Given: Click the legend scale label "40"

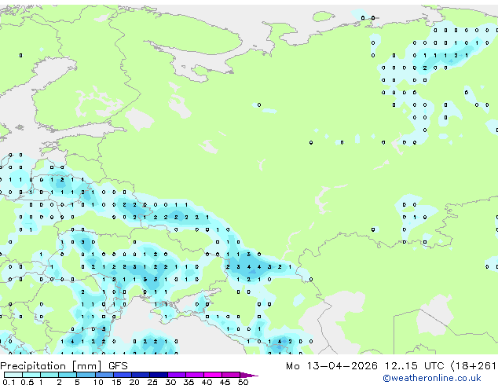Looking at the screenshot, I should [x=207, y=382].
